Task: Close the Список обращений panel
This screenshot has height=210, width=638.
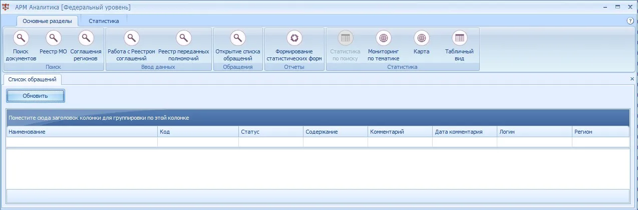Action: tap(631, 79)
